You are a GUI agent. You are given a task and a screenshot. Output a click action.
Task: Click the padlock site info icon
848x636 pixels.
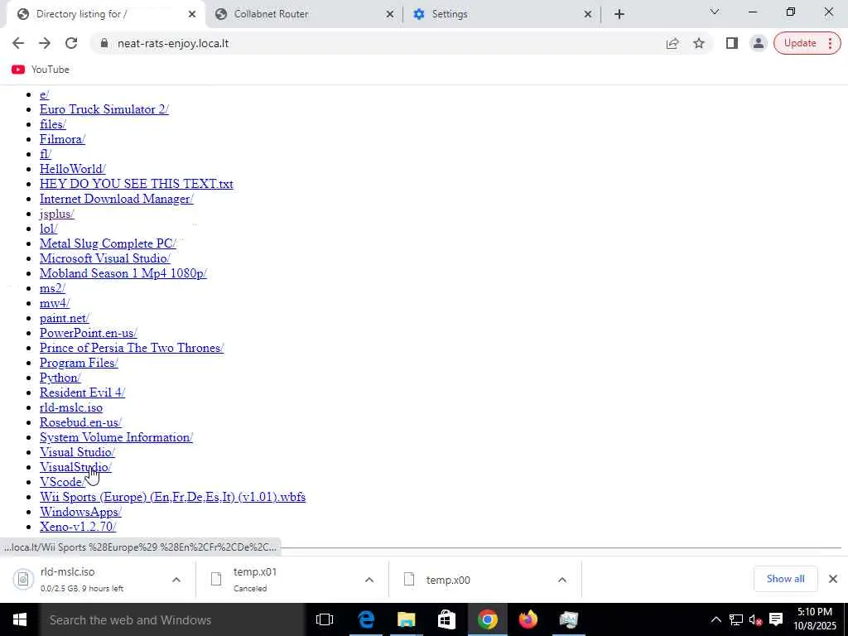click(104, 43)
